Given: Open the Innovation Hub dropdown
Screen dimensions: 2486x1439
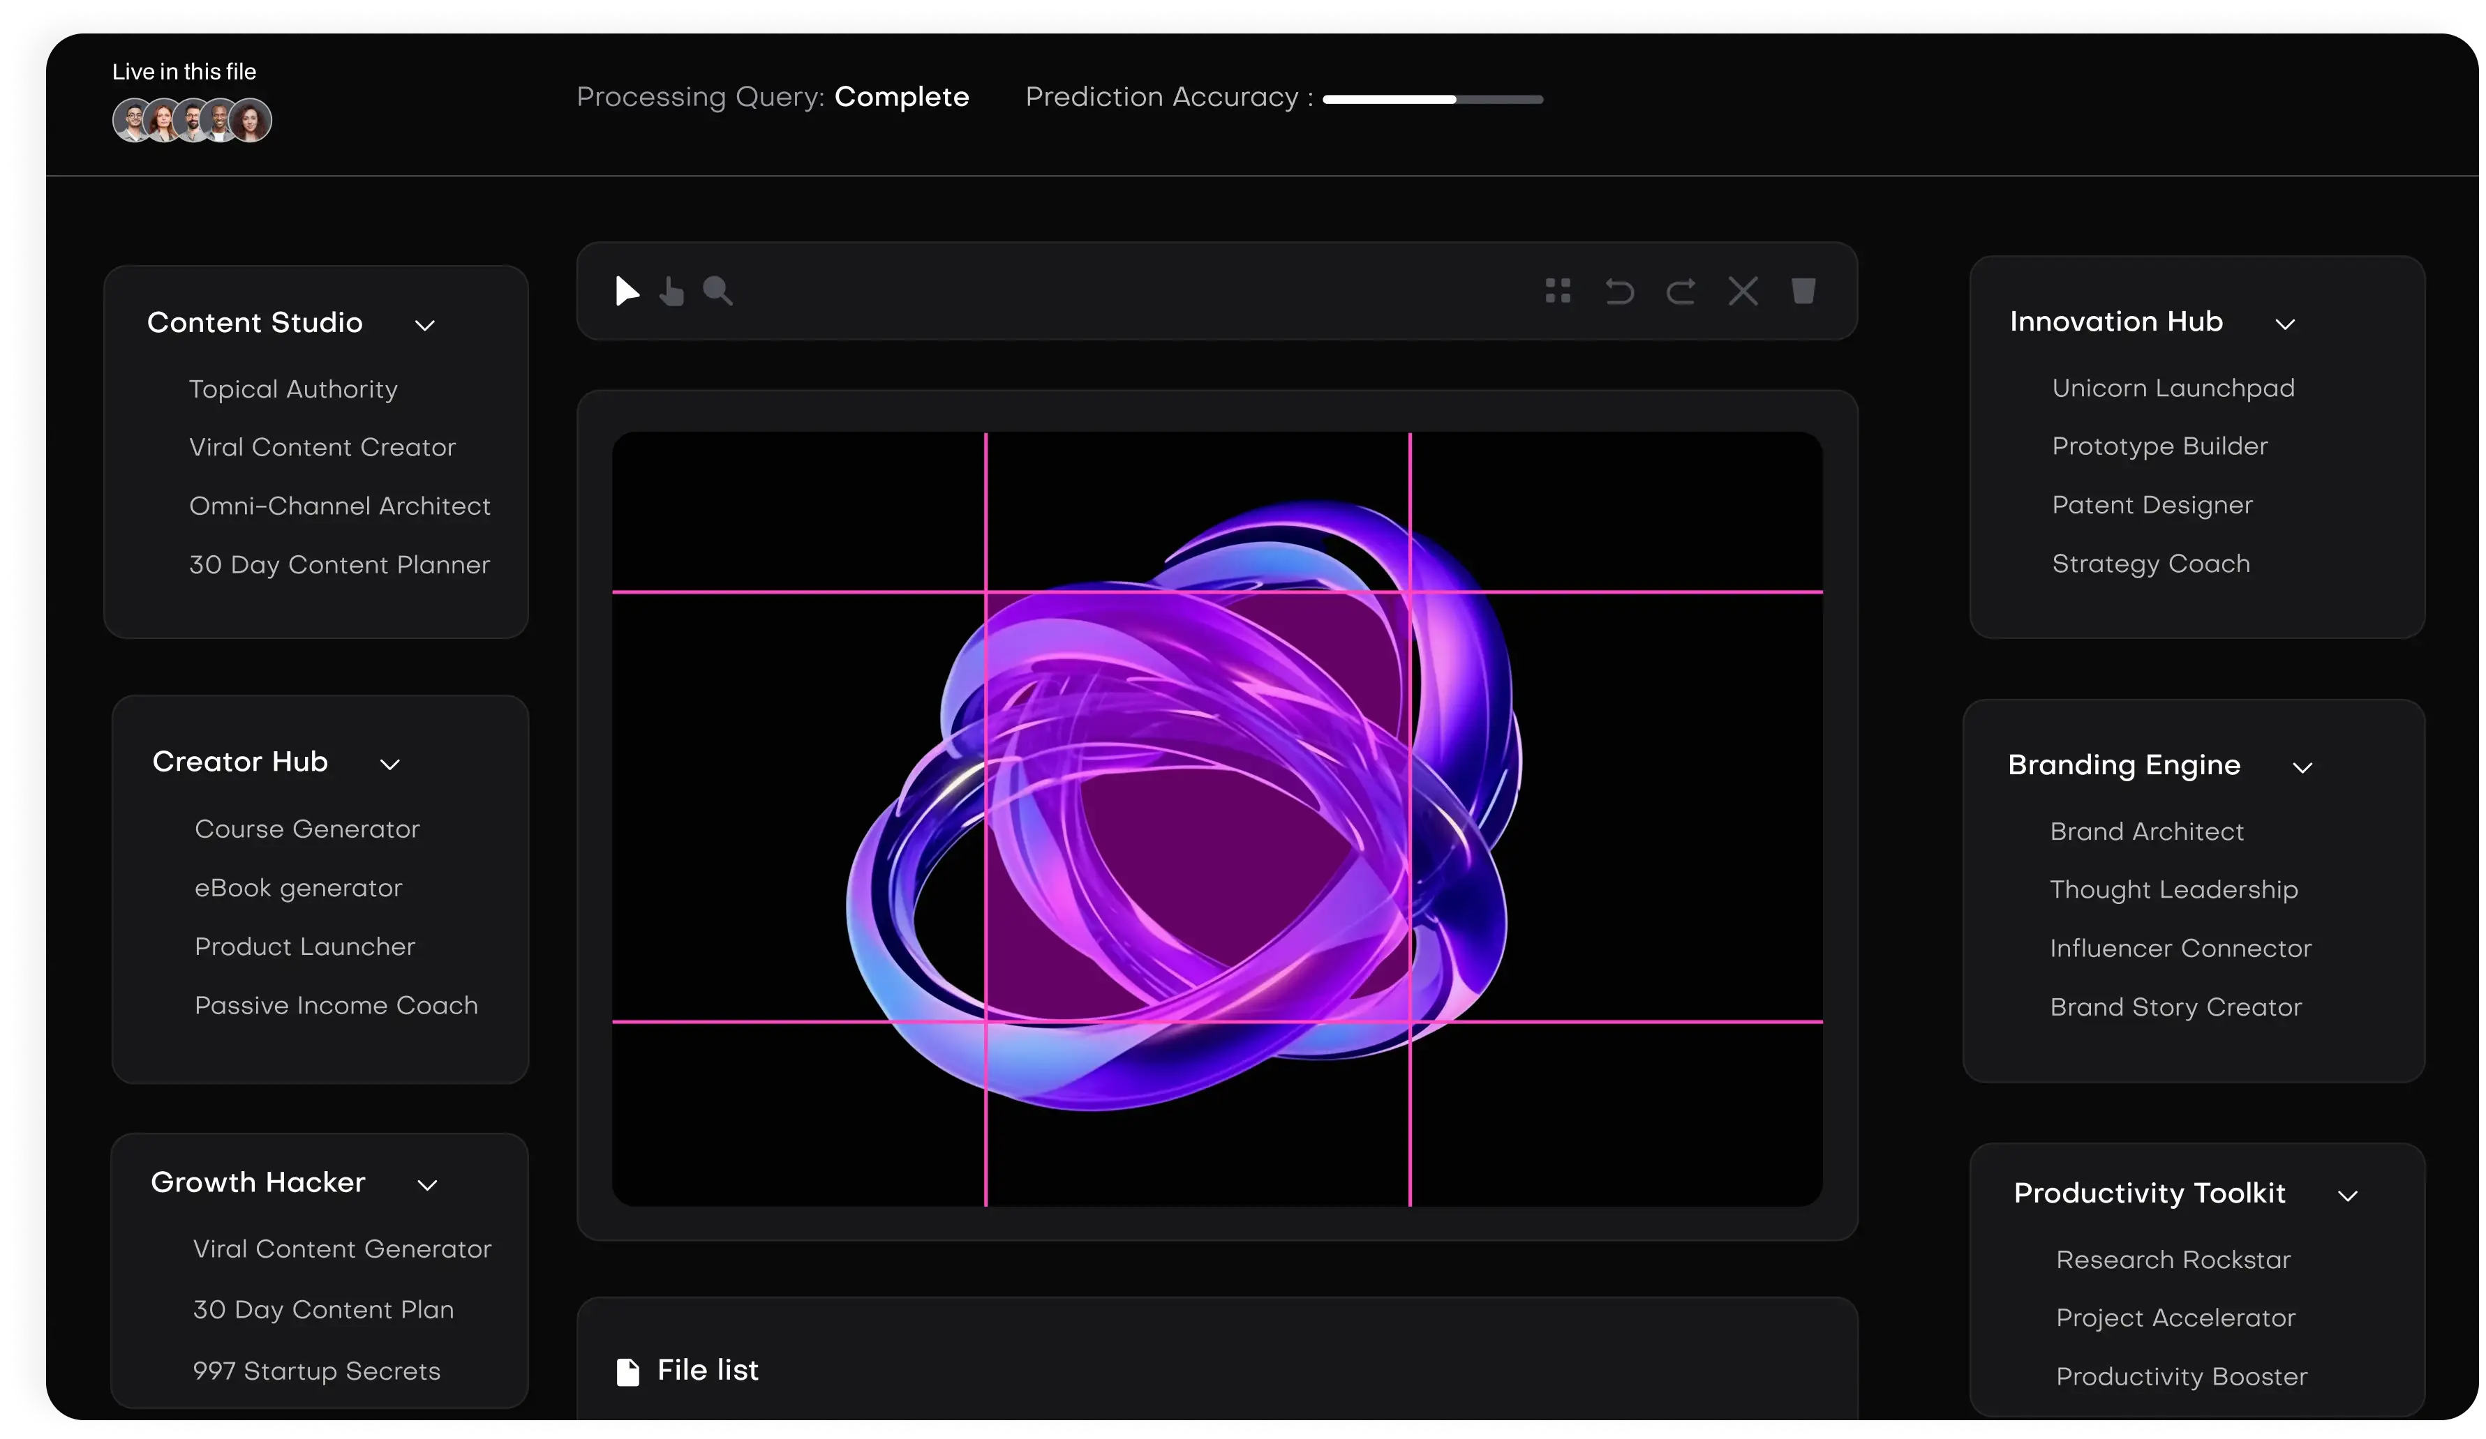Looking at the screenshot, I should [2288, 324].
